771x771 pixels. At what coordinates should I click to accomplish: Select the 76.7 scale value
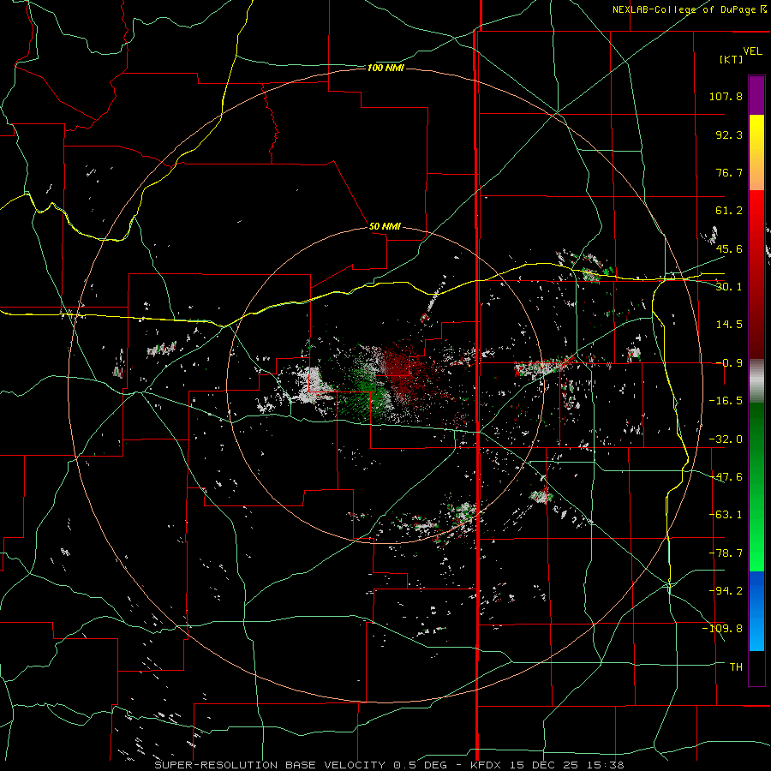click(729, 172)
